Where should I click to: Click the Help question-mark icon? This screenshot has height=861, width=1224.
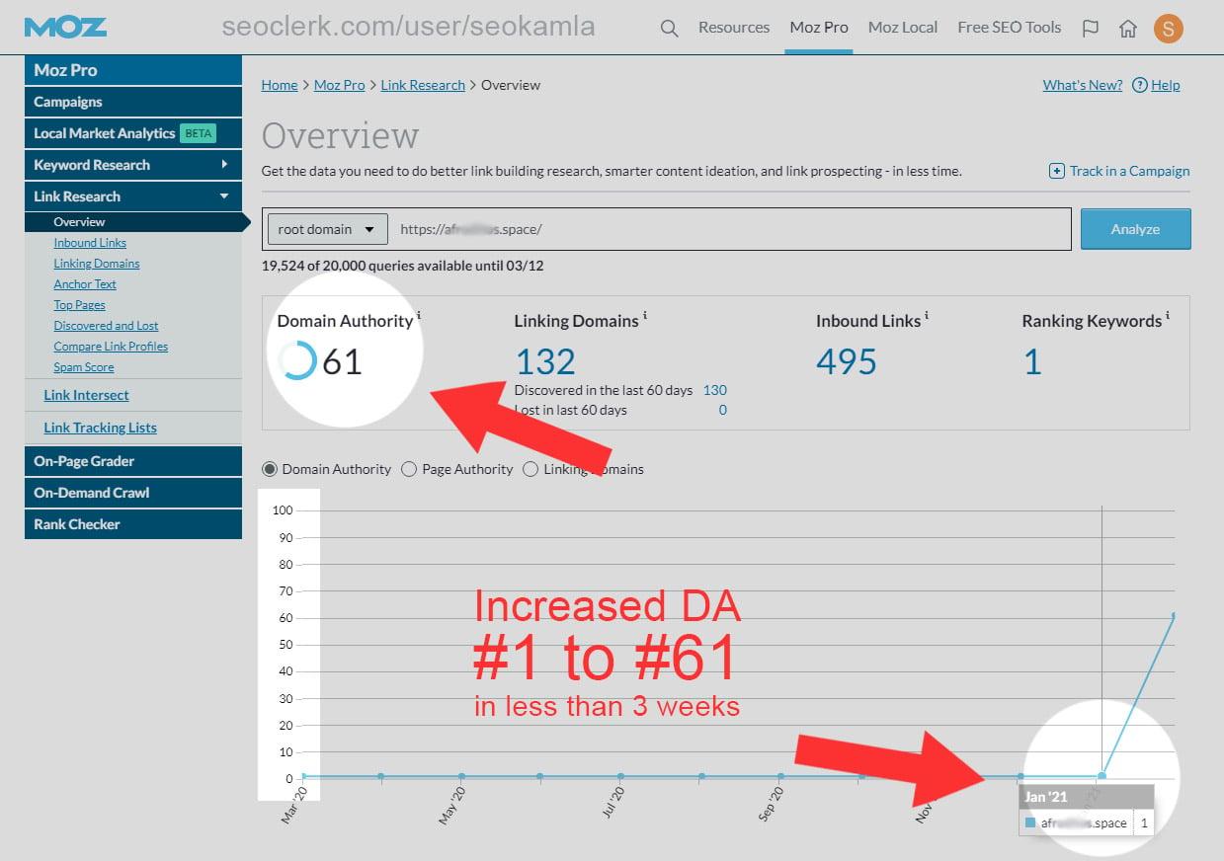click(x=1142, y=85)
